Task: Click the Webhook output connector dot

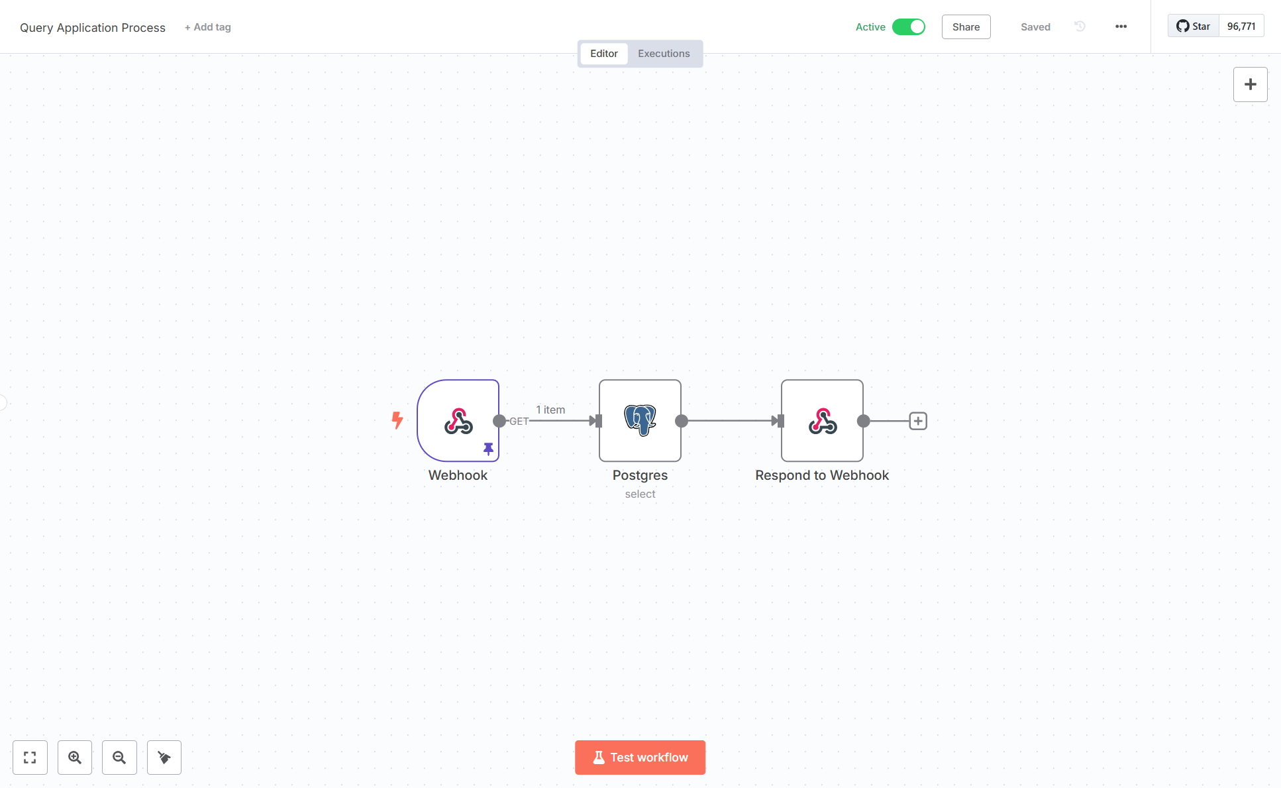Action: click(x=499, y=421)
